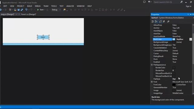
Task: Click the Bring to Front layout icon
Action: pos(119,10)
